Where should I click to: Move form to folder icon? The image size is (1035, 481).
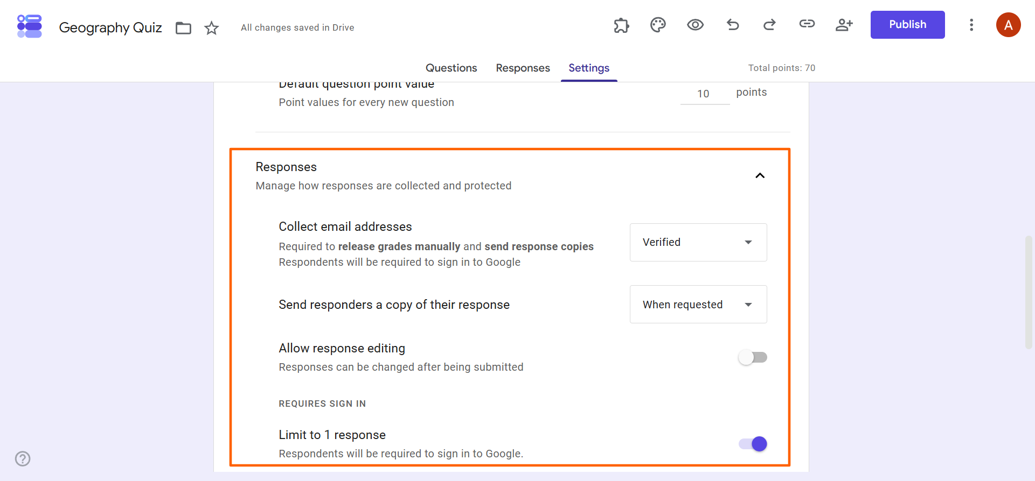point(184,28)
